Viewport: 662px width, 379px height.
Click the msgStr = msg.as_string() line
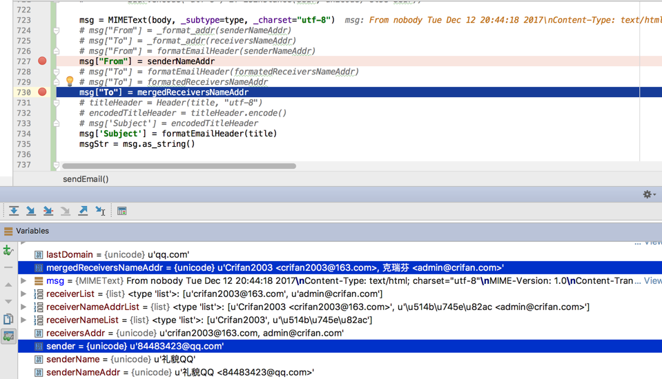pos(137,144)
